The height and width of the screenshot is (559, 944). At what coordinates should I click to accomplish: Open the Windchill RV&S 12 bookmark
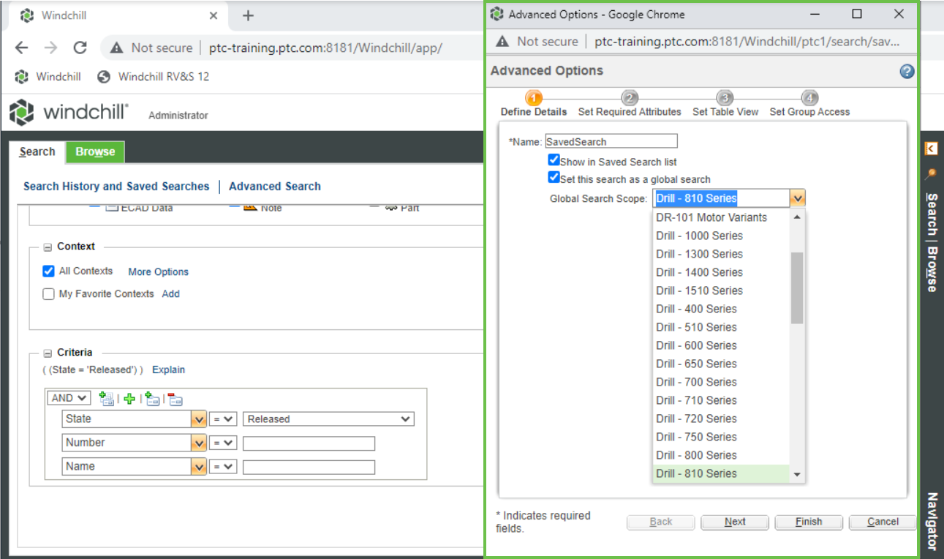(153, 76)
